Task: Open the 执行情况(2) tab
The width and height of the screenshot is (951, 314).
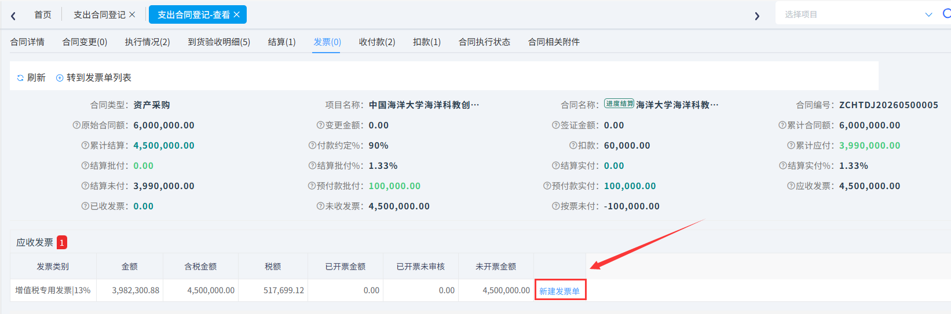Action: click(x=147, y=42)
